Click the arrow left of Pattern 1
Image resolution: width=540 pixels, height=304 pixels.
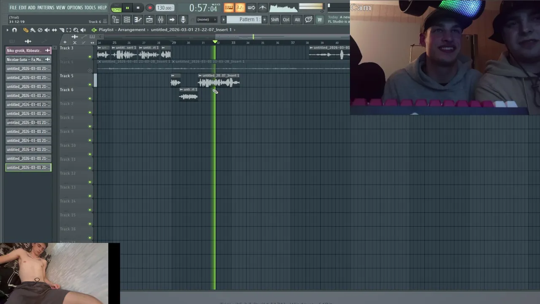(x=224, y=19)
